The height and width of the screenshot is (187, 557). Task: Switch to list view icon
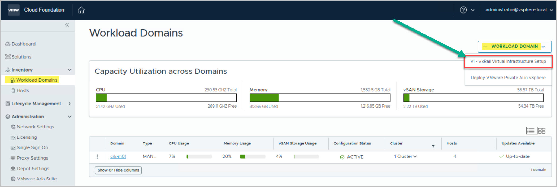coord(531,131)
